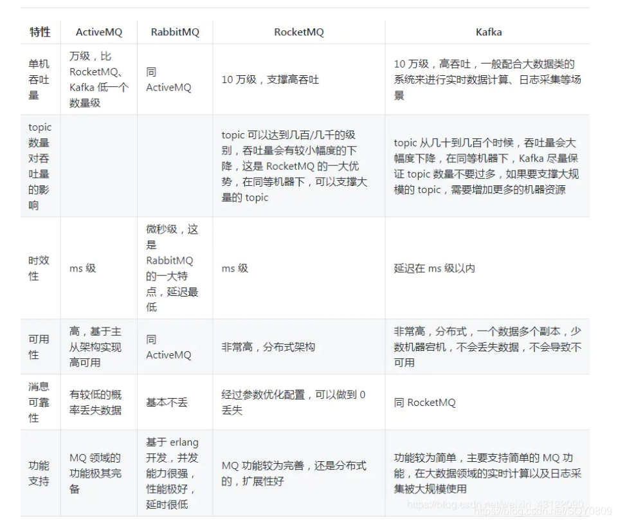
Task: Click the cell 有较低的概率丢失数据
Action: pyautogui.click(x=95, y=402)
